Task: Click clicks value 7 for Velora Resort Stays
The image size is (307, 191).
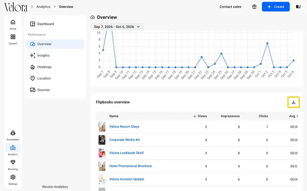Action: click(267, 127)
